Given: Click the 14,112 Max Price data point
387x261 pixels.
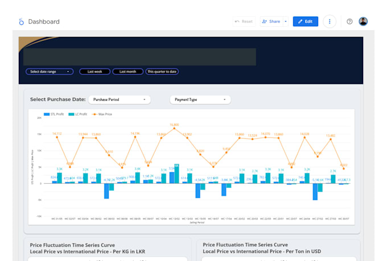Looking at the screenshot, I should [x=57, y=137].
